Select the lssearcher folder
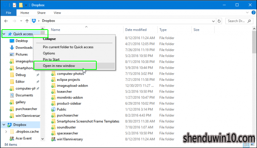Viewport: 257px width, 148px height. click(x=64, y=91)
